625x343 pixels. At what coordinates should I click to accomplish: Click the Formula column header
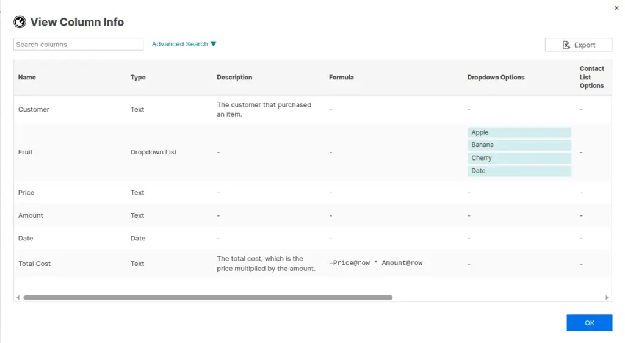[341, 78]
